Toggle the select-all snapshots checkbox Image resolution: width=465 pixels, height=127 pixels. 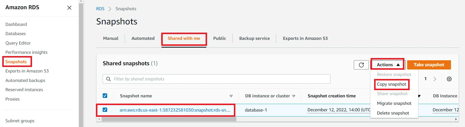tap(105, 96)
